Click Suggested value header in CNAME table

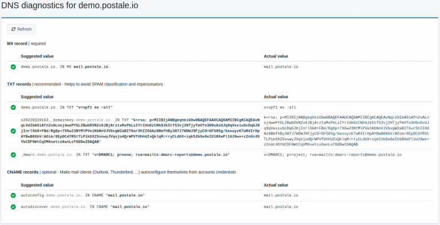pos(37,185)
